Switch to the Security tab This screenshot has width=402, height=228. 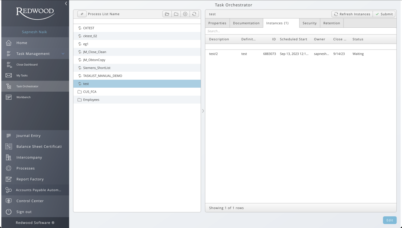click(x=310, y=23)
